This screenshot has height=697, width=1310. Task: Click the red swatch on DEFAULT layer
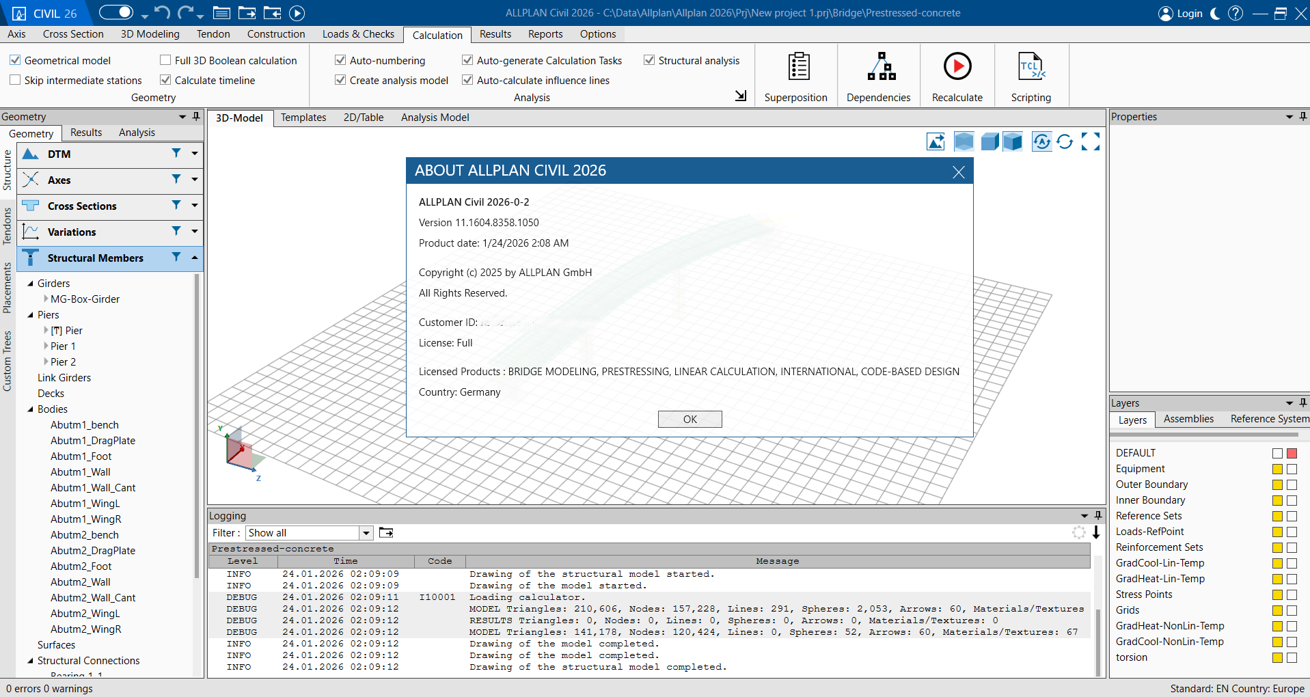(x=1292, y=453)
